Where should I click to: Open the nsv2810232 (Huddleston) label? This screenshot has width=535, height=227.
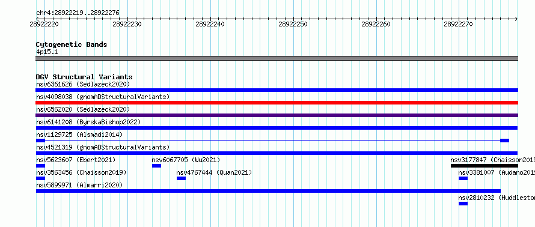(x=497, y=198)
